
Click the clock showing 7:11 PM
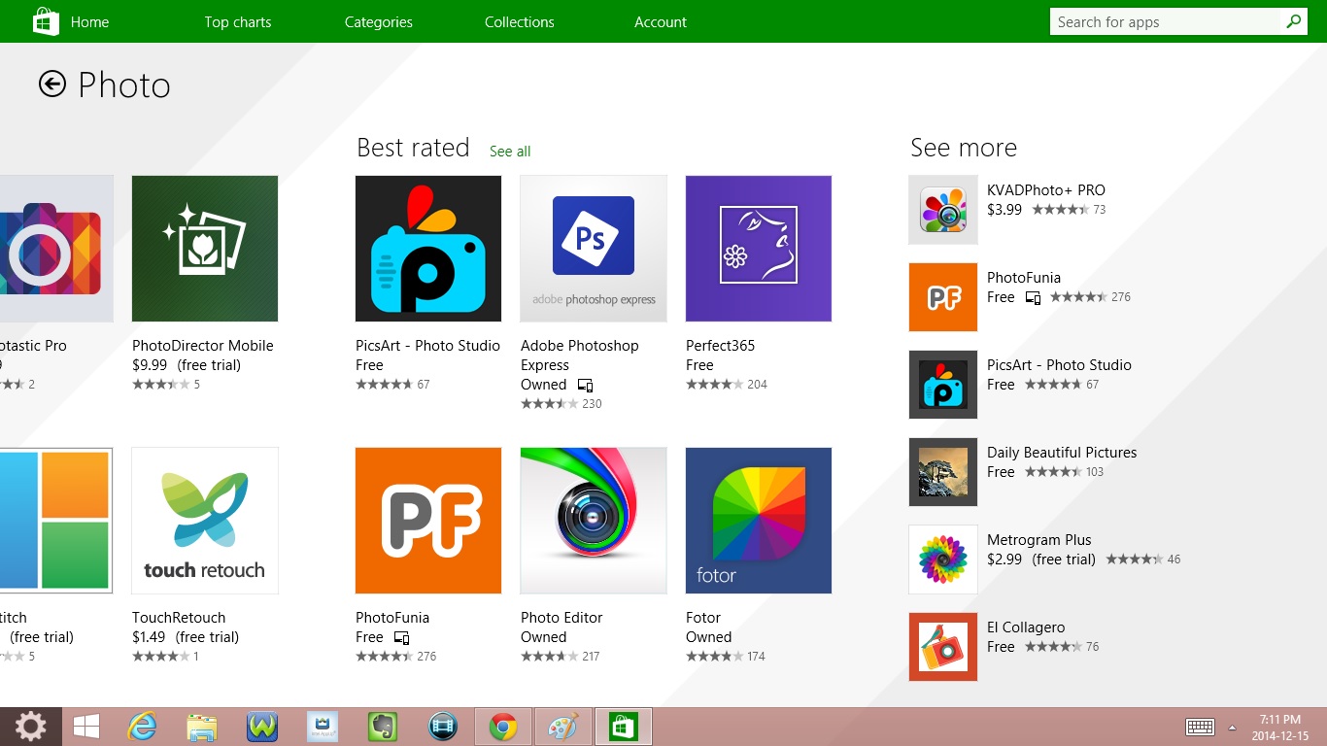click(x=1280, y=720)
